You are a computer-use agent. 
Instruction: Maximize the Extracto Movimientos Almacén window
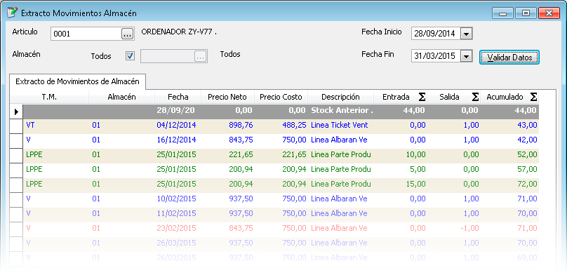tap(526, 13)
